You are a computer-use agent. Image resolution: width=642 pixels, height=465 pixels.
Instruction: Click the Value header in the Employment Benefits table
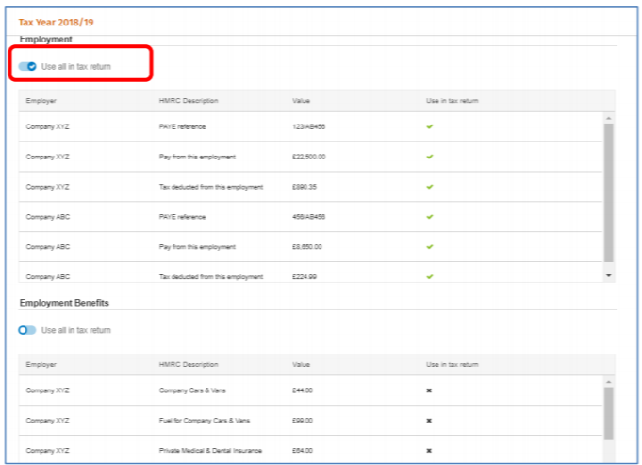(x=301, y=365)
